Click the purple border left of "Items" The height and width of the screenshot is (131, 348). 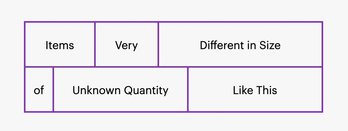point(25,44)
